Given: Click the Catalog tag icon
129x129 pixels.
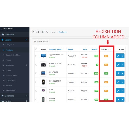Looking at the screenshot, I should click(x=3, y=40).
